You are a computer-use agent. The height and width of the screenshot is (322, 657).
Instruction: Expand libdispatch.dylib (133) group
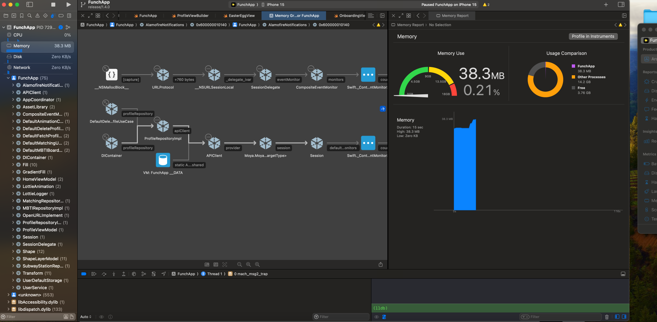pyautogui.click(x=8, y=309)
